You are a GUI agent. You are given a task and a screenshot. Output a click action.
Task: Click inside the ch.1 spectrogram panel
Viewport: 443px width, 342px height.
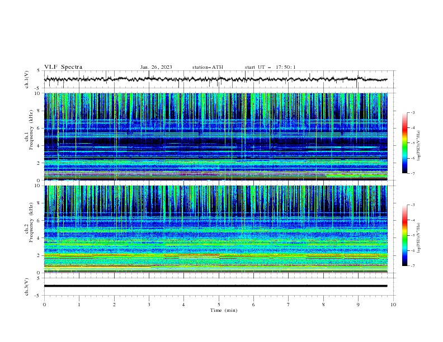tap(215, 136)
